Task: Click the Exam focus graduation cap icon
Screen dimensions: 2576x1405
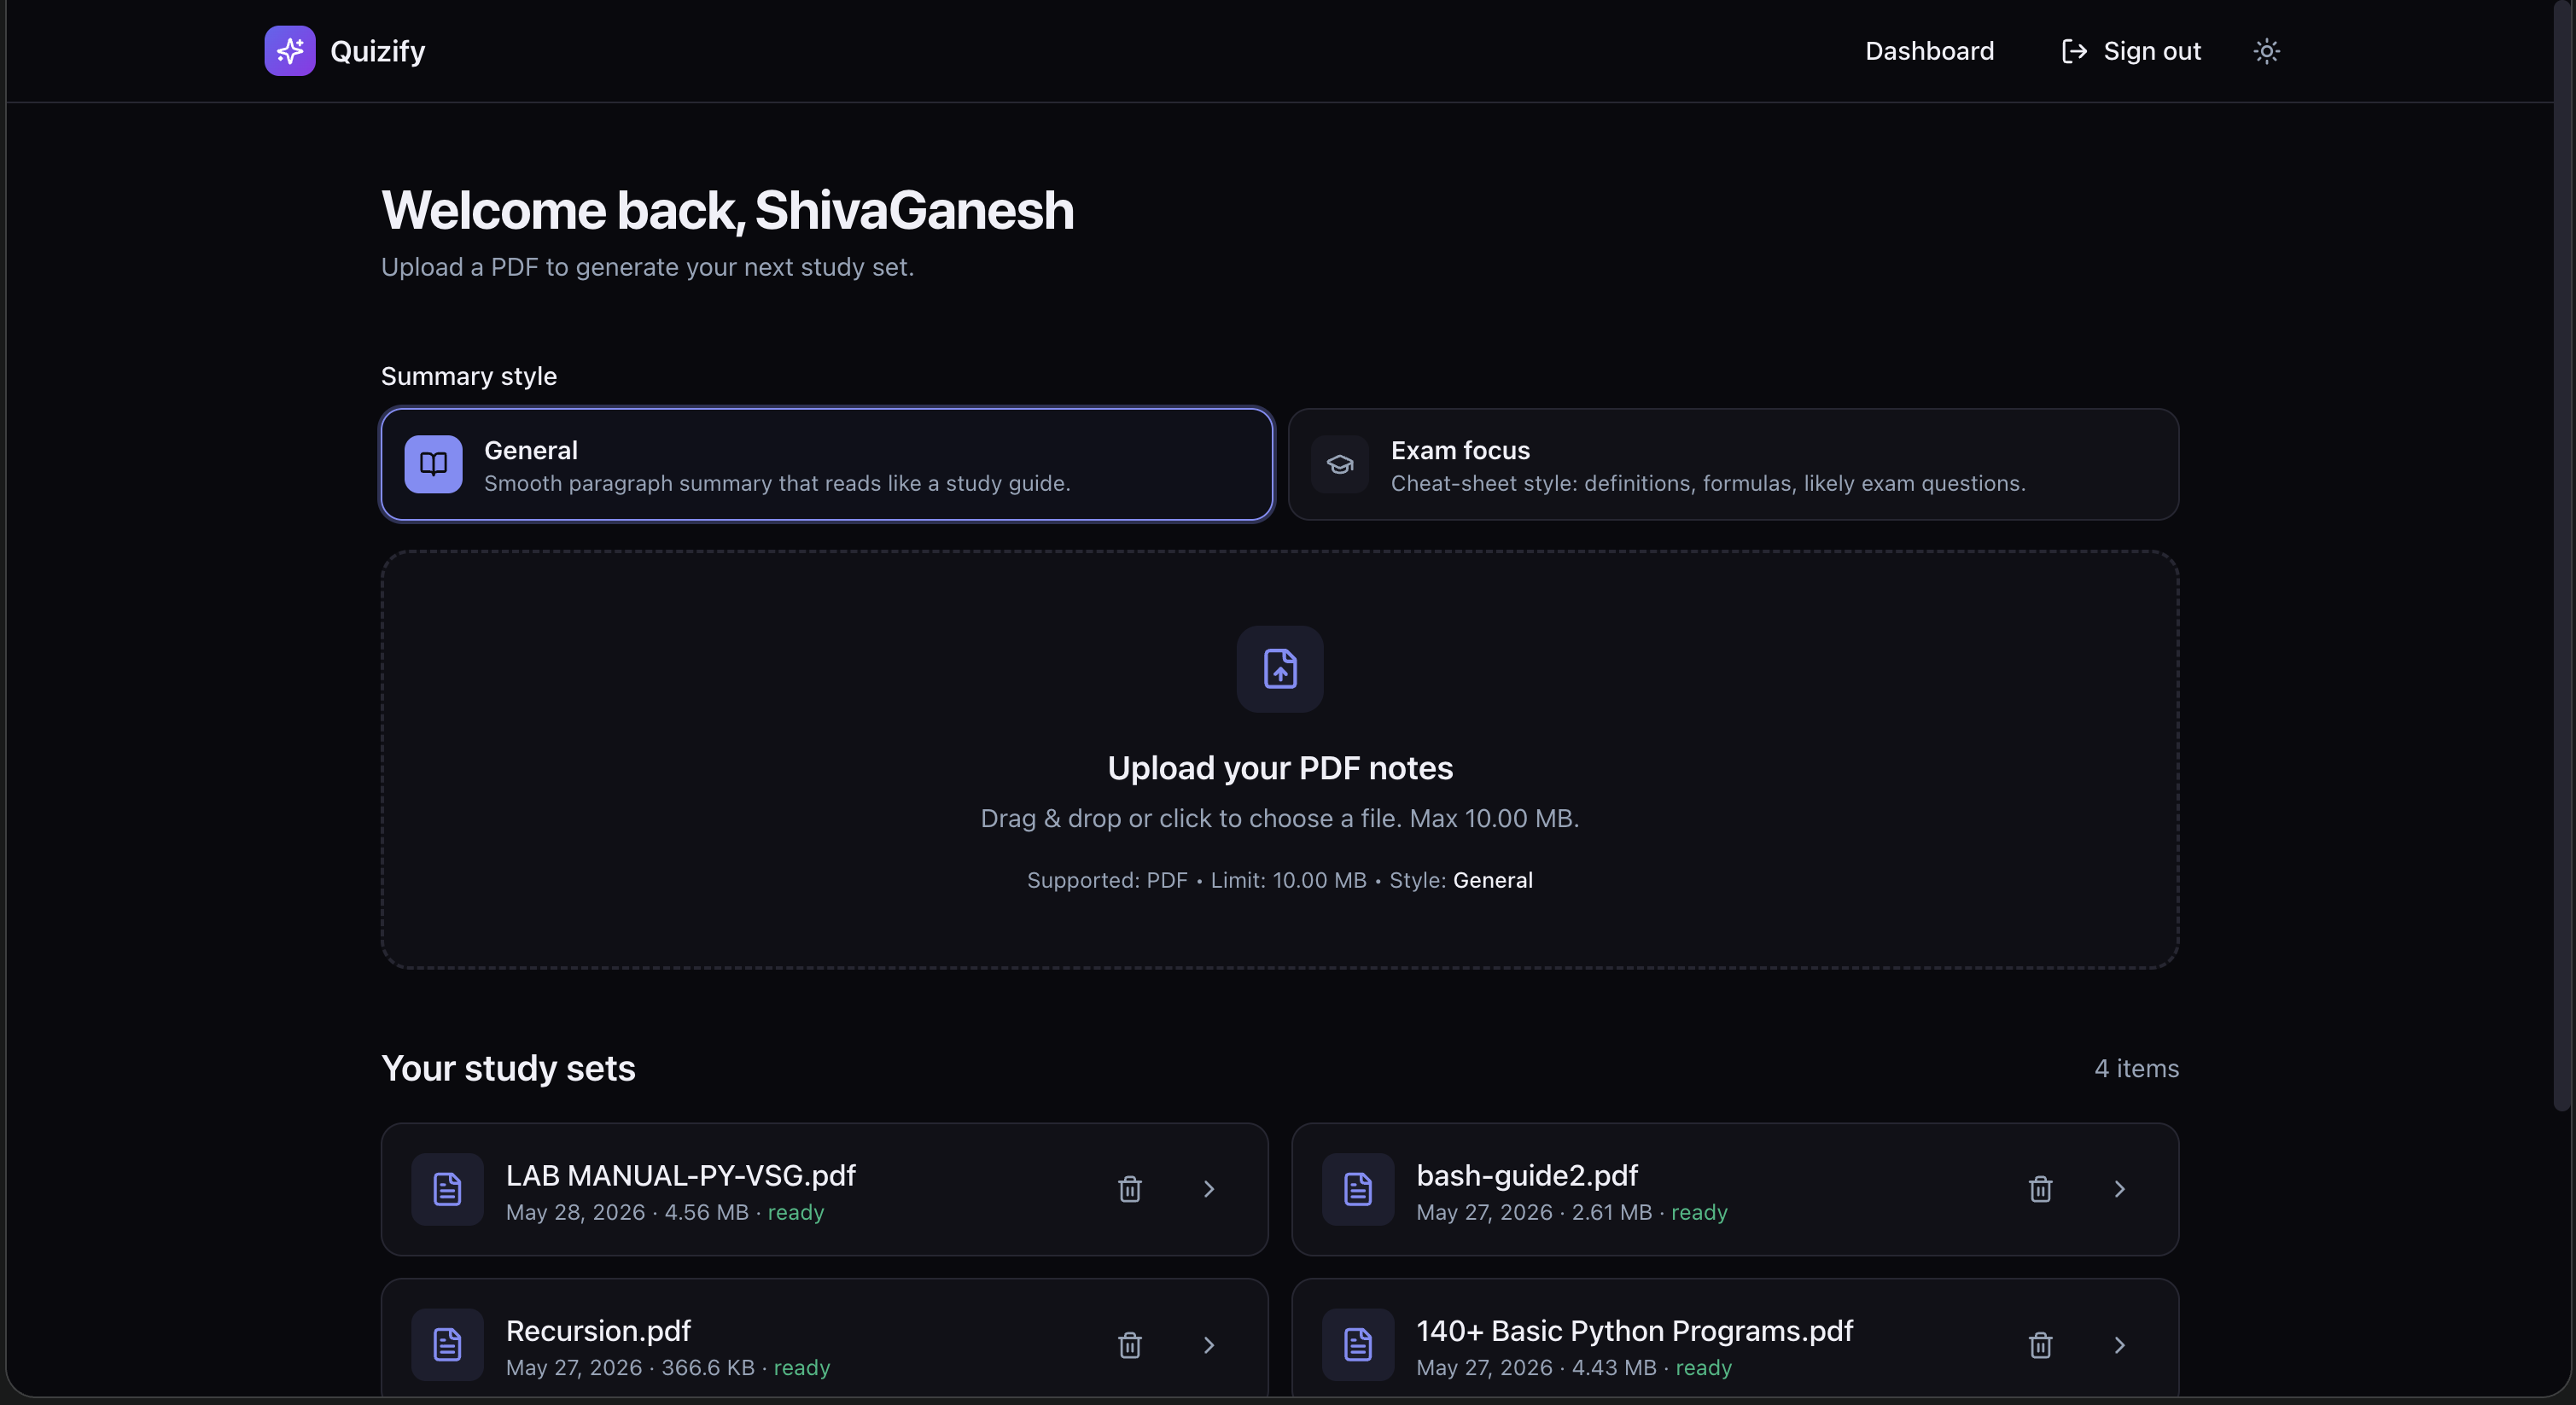Action: tap(1340, 464)
